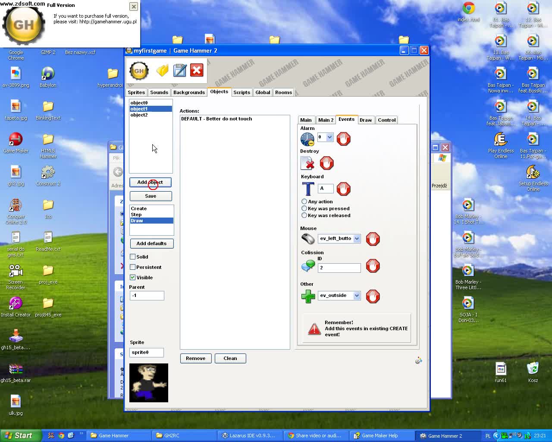Click the Alarm clock icon
Screen dimensions: 552x442
coord(307,139)
